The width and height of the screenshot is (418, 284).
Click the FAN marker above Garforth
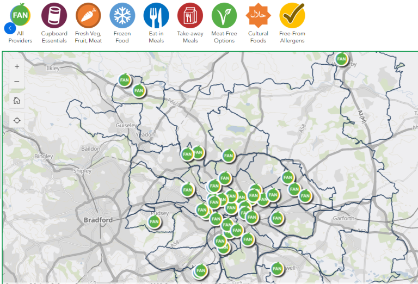point(304,195)
